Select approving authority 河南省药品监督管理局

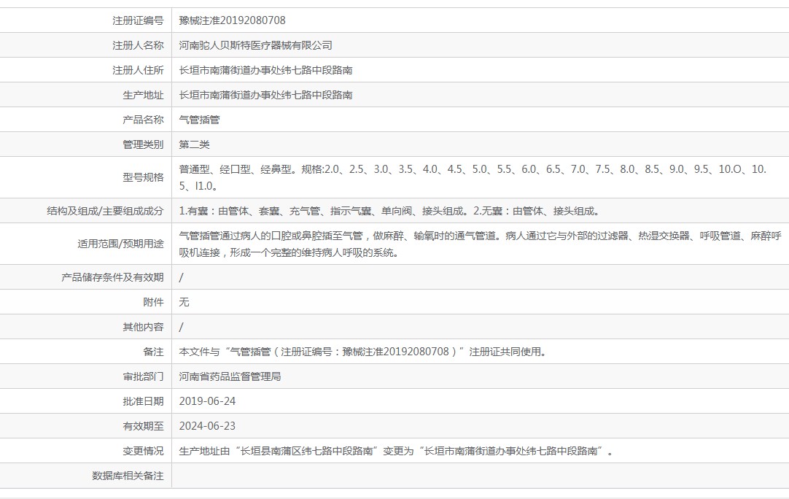coord(230,376)
